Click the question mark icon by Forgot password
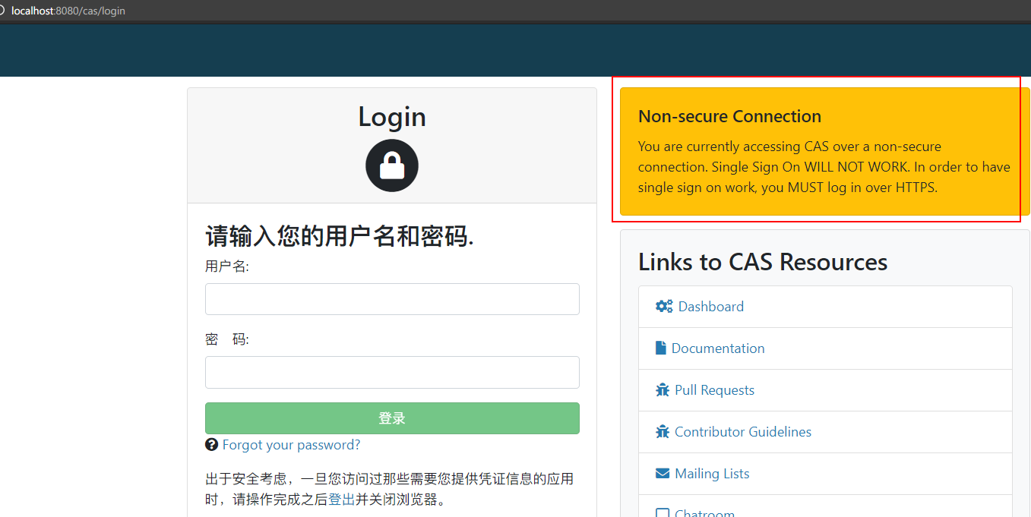 (x=212, y=445)
